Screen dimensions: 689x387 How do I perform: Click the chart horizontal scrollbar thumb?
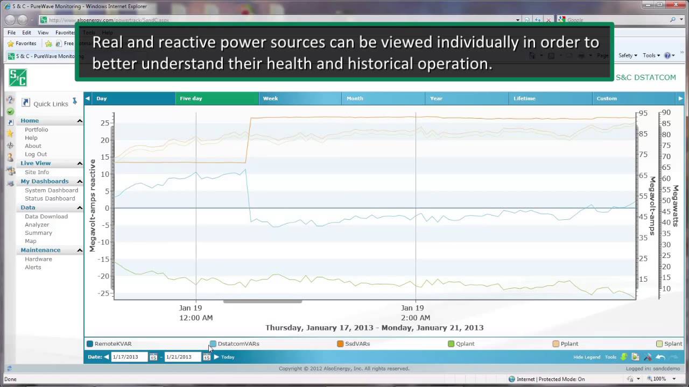pos(263,302)
